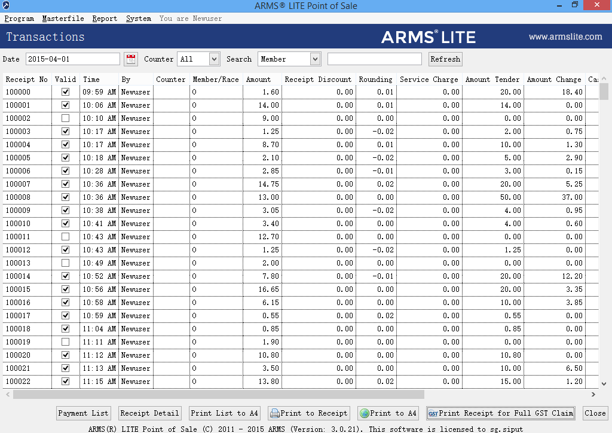The height and width of the screenshot is (433, 612).
Task: Open the System menu
Action: 139,19
